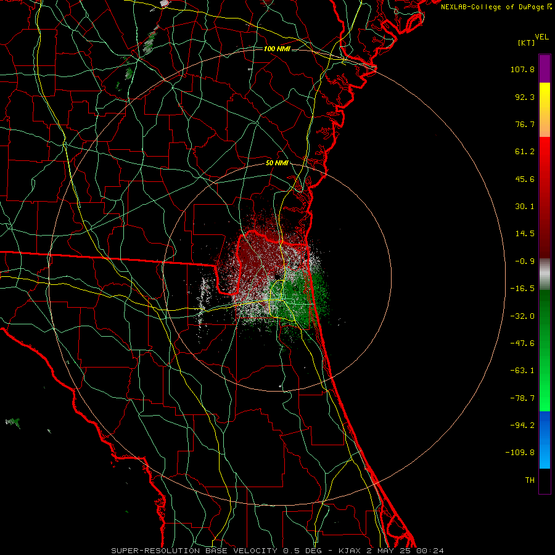Select the -16.5 legend value
This screenshot has width=555, height=555.
click(522, 289)
